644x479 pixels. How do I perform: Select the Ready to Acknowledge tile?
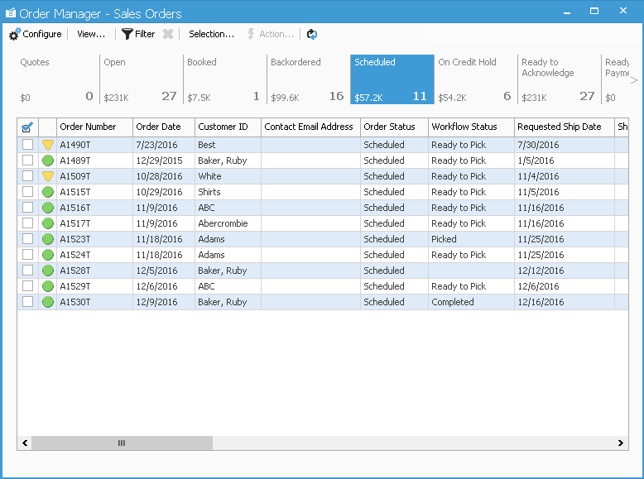pyautogui.click(x=559, y=79)
